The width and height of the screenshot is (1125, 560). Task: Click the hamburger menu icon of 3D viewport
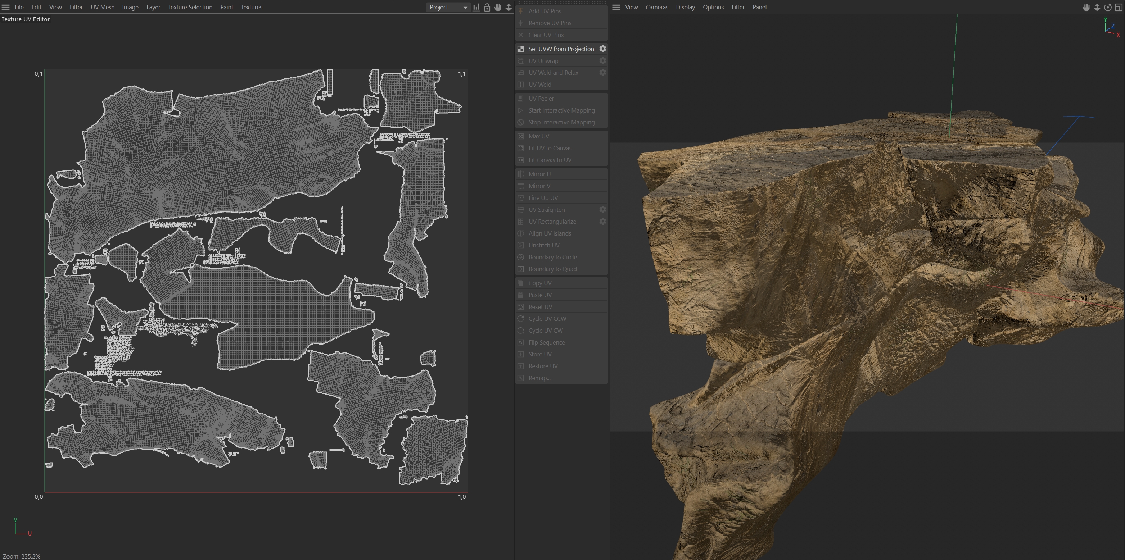click(x=616, y=7)
